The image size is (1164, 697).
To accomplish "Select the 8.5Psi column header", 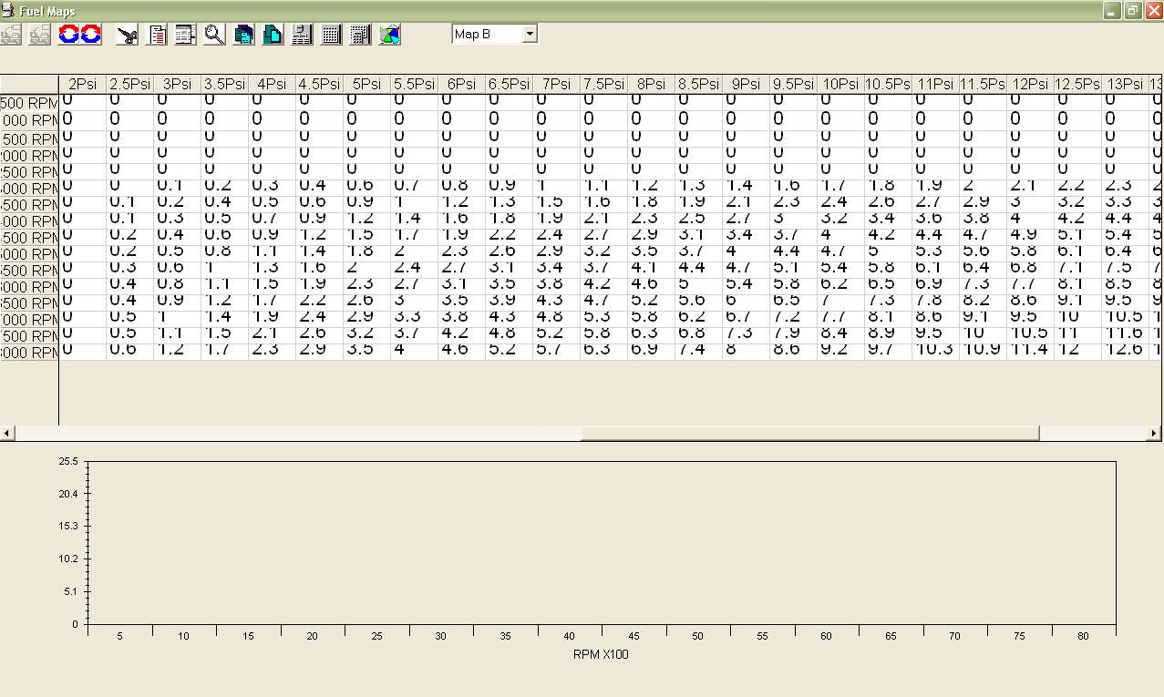I will (x=699, y=84).
